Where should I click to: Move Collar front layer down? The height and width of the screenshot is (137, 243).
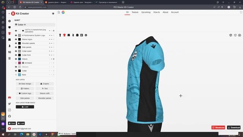tap(50, 55)
